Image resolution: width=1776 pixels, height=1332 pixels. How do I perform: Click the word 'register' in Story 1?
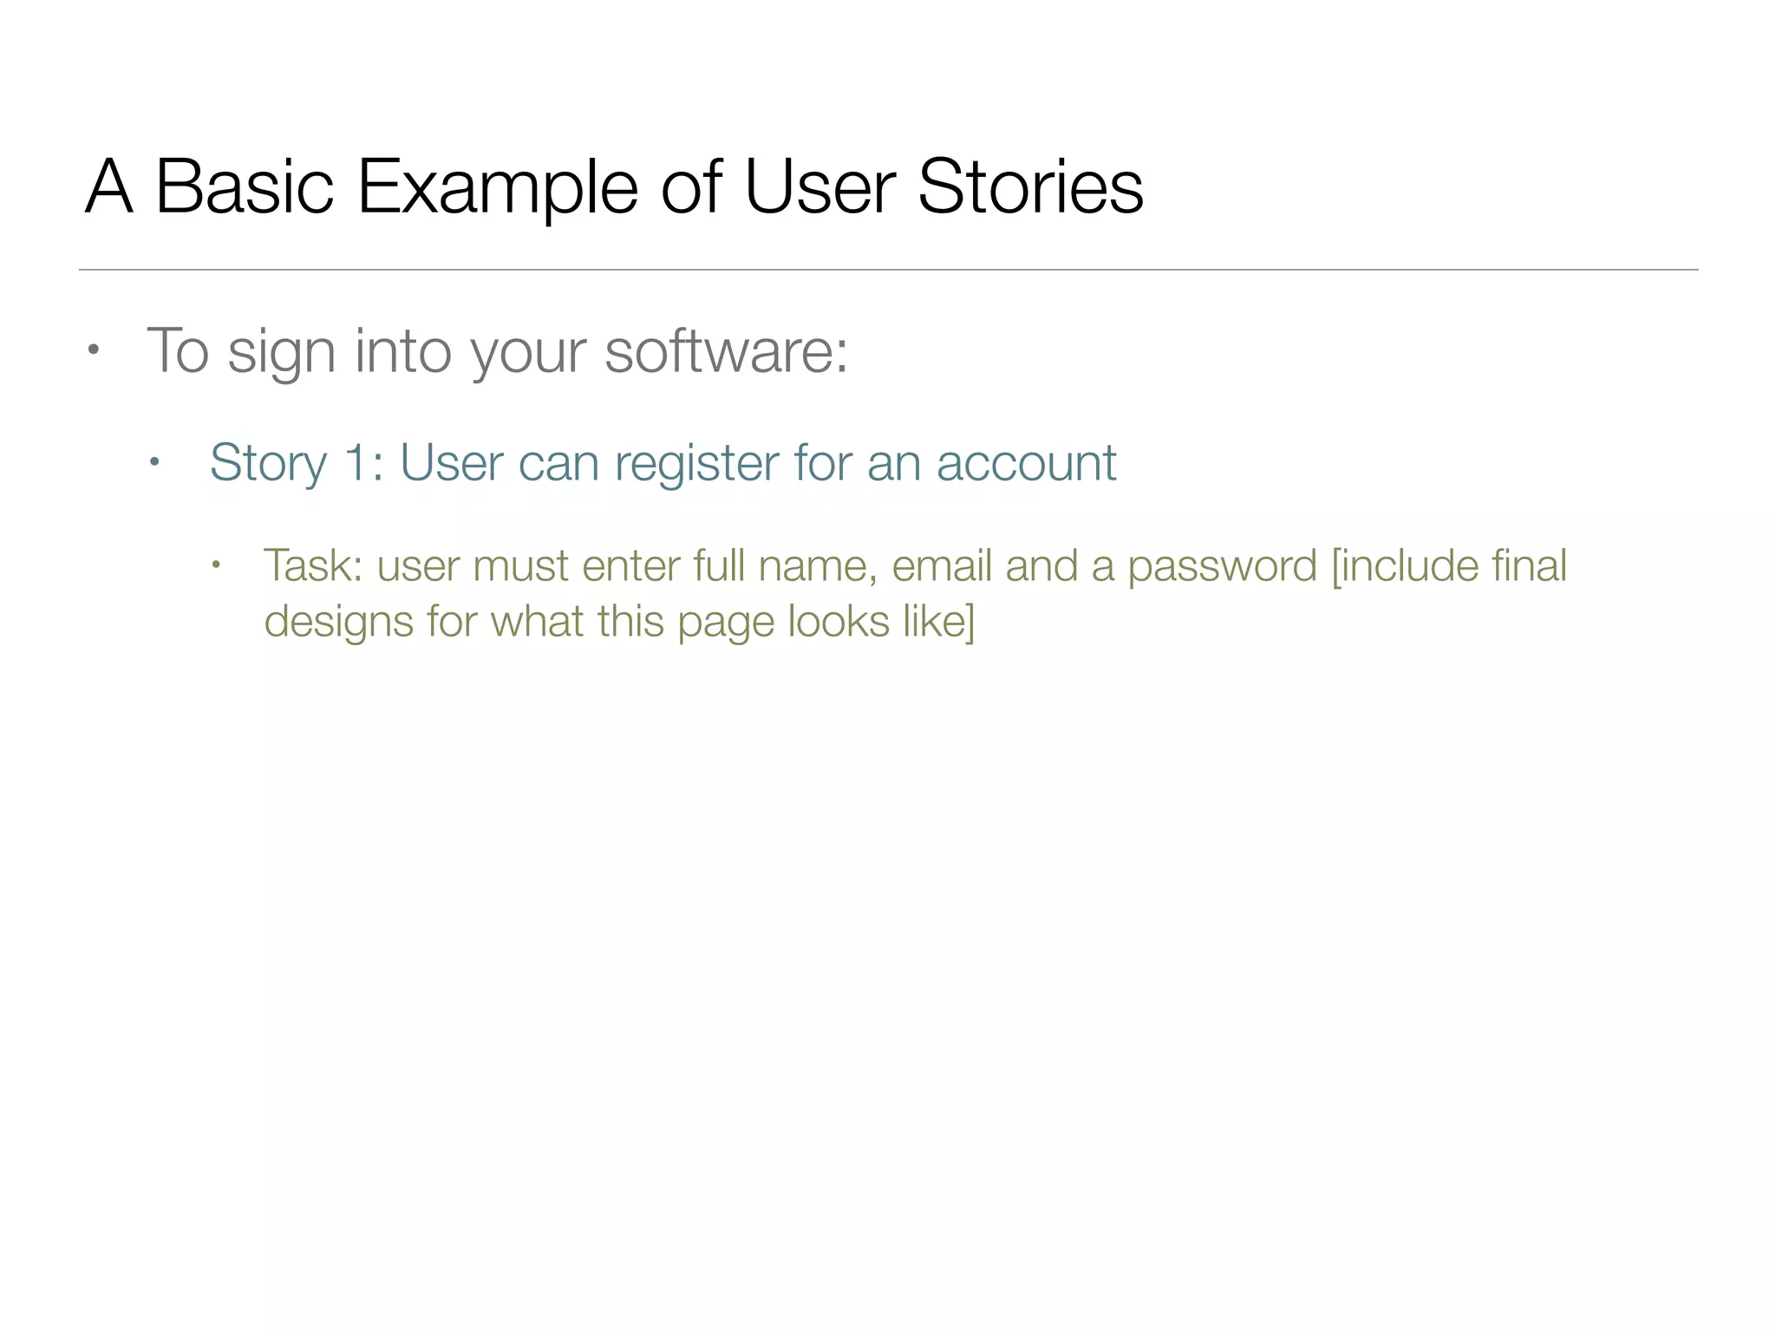tap(696, 462)
